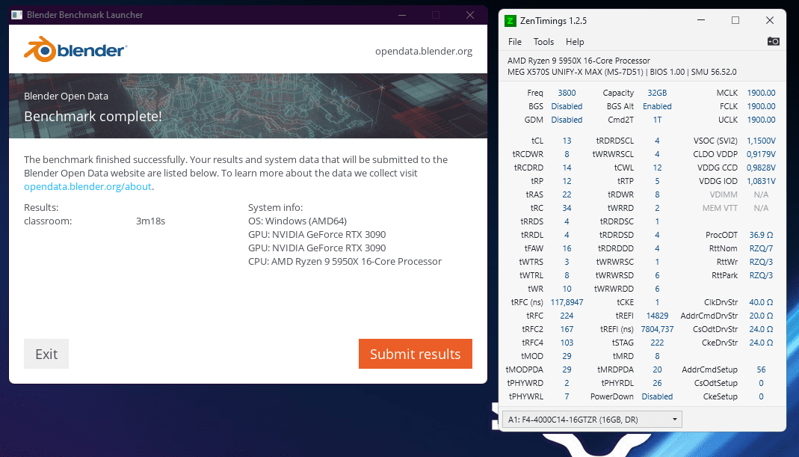Click the Blender logo in the launcher
Image resolution: width=799 pixels, height=457 pixels.
pos(75,49)
